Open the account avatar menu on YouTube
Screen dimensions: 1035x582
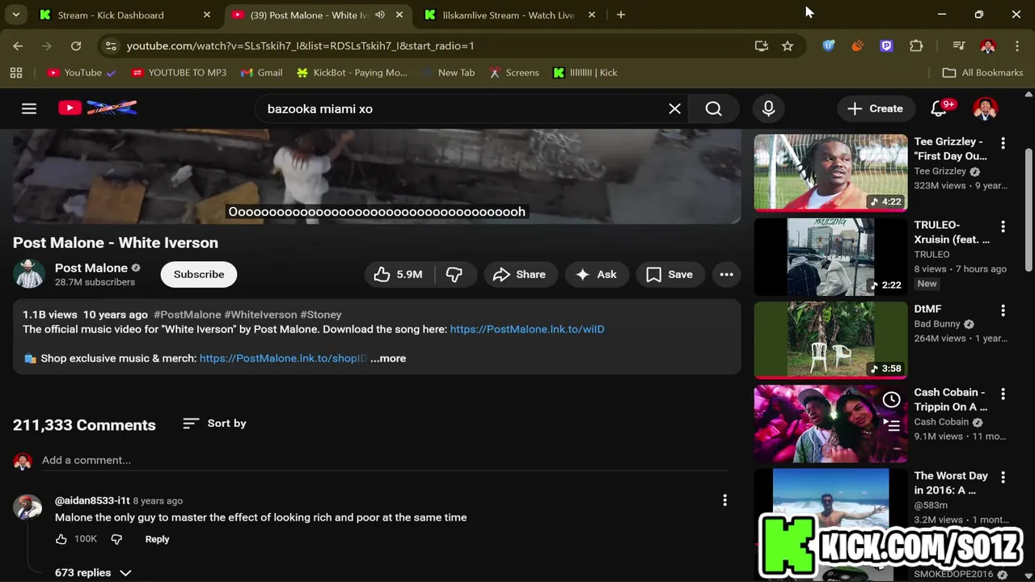click(985, 108)
